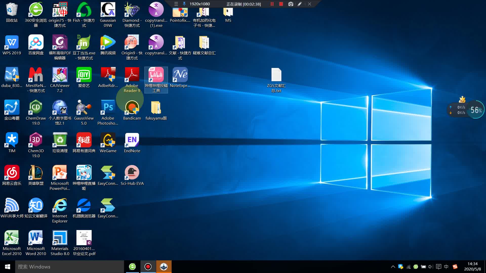Open 知云文献翻译 icon
Image resolution: width=486 pixels, height=273 pixels.
(36, 205)
